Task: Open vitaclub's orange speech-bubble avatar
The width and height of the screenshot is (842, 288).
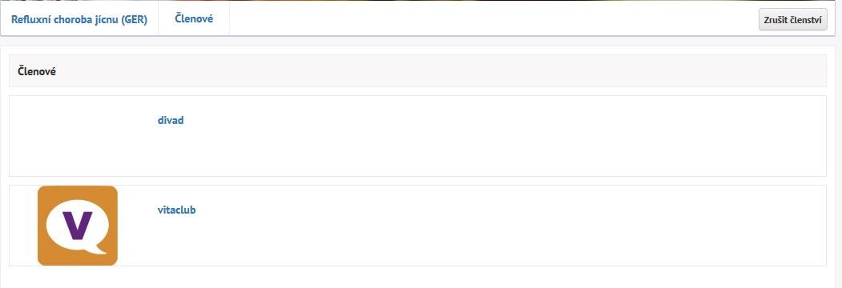Action: tap(78, 226)
